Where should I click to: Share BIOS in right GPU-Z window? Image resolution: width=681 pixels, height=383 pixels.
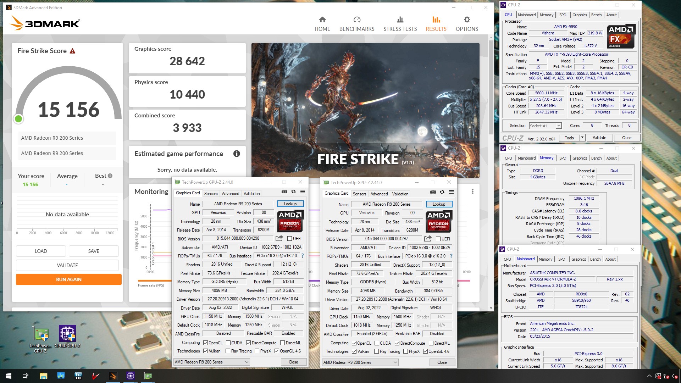pos(428,239)
